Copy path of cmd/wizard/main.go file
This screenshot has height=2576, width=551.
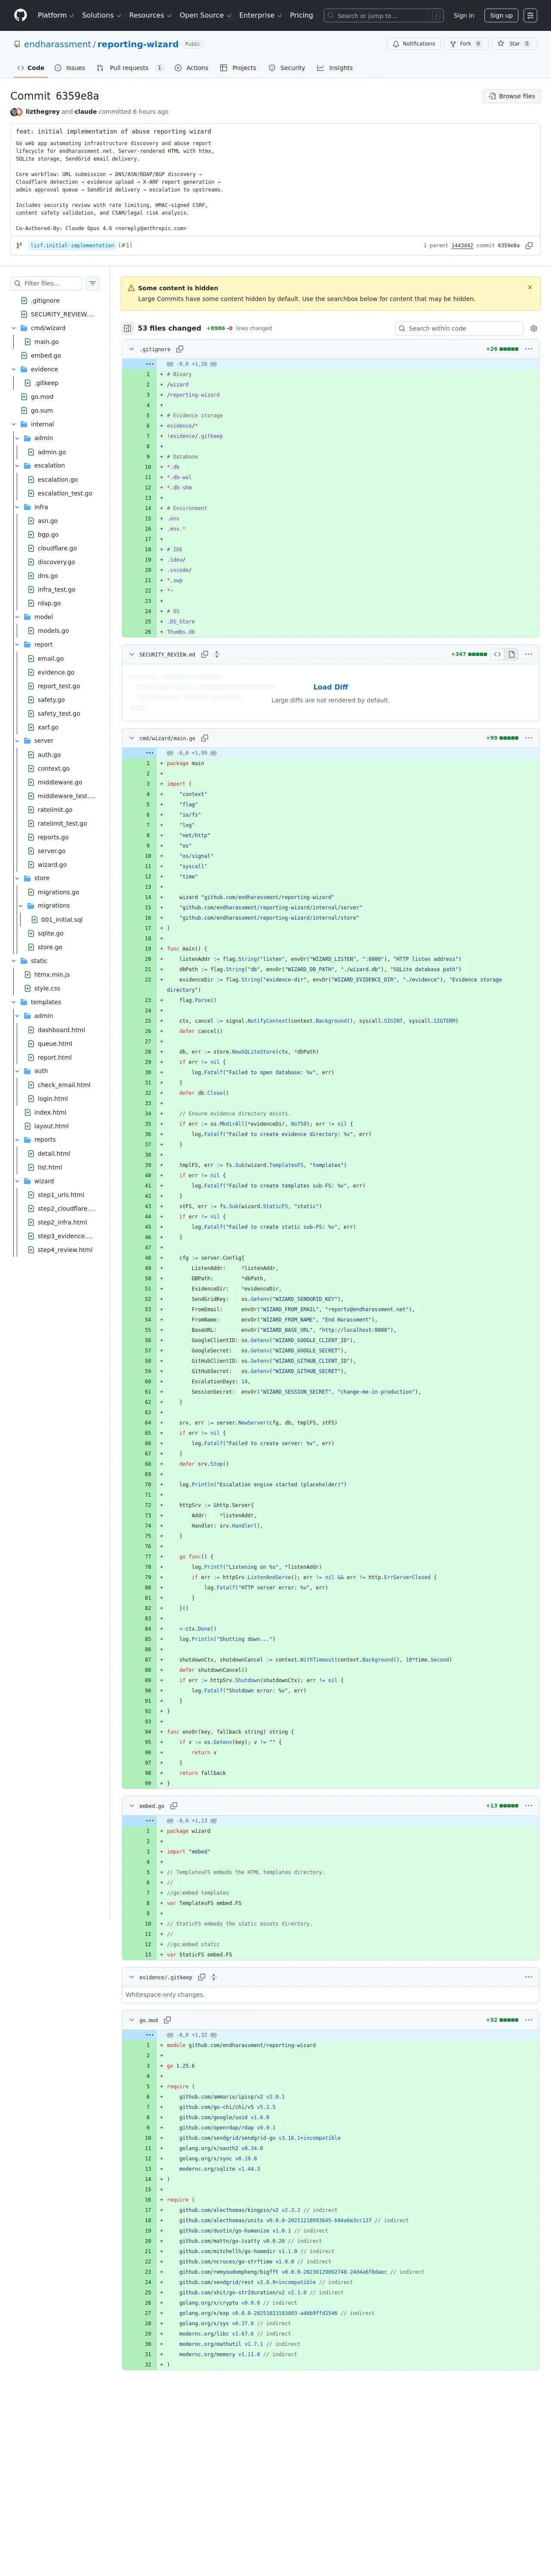(205, 738)
